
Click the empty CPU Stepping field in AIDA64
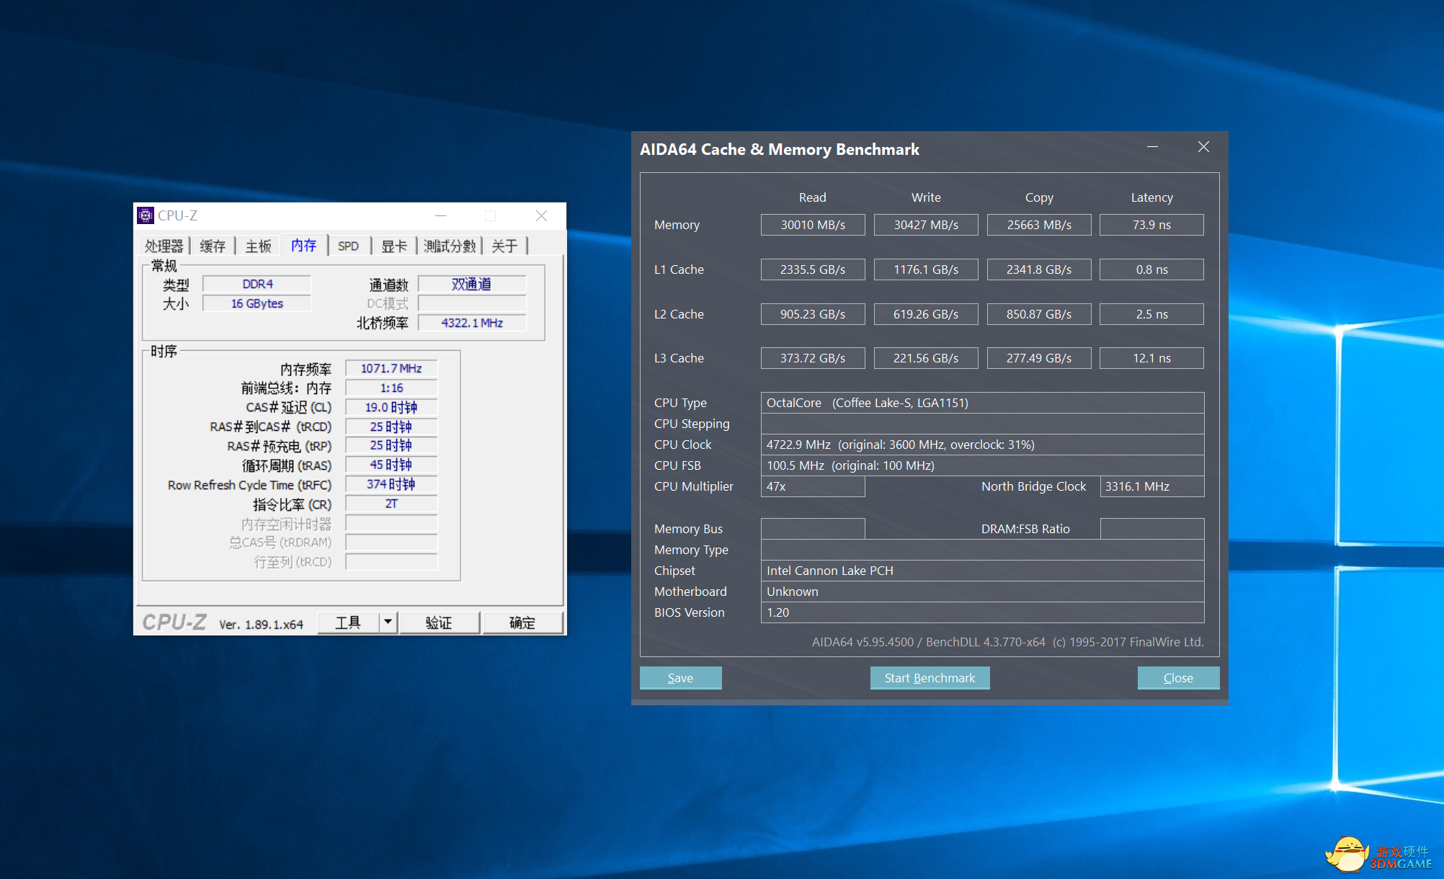[982, 424]
